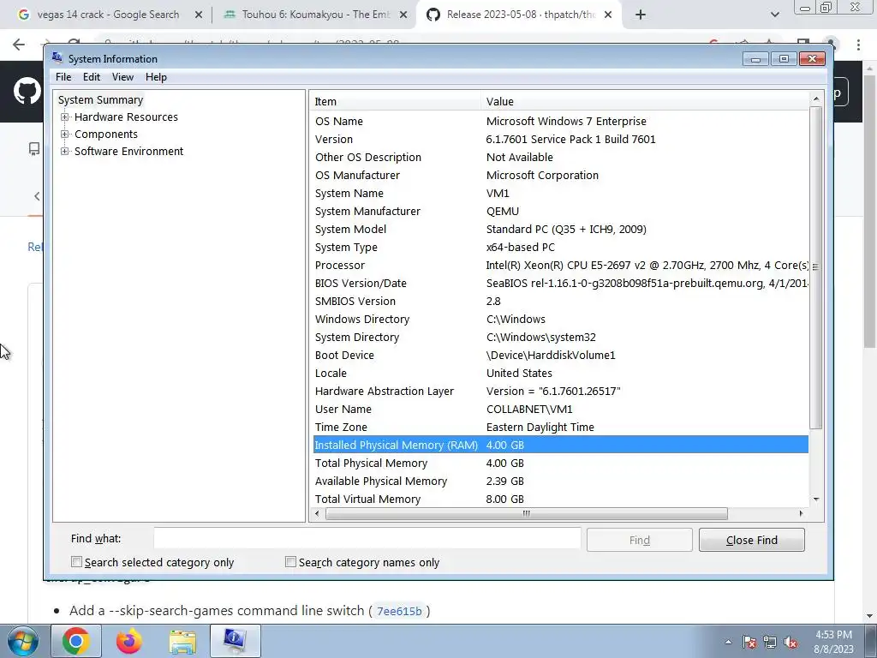Select Software Environment category

[x=128, y=151]
